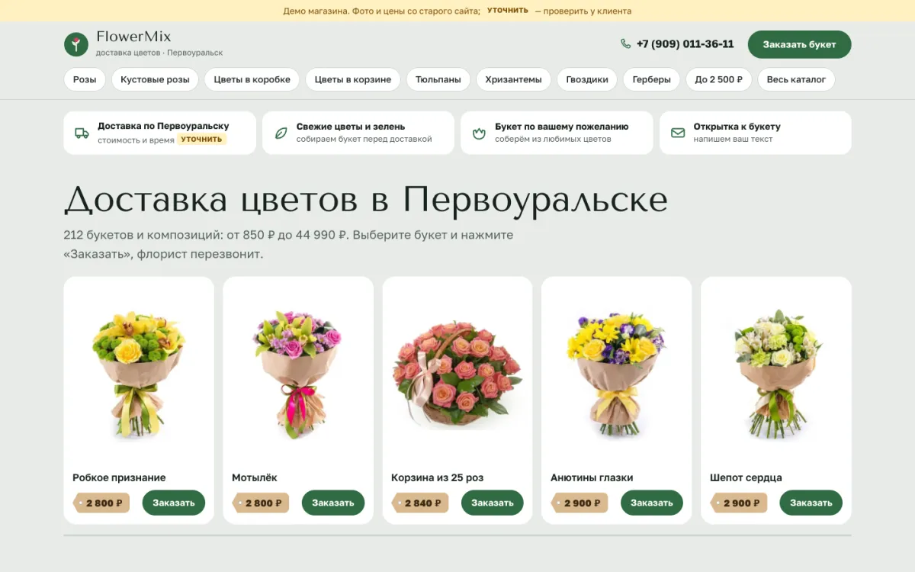Click the Мотылёк product title

click(255, 477)
